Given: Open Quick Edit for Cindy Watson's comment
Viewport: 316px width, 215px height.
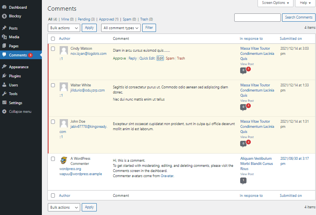Looking at the screenshot, I should [147, 58].
